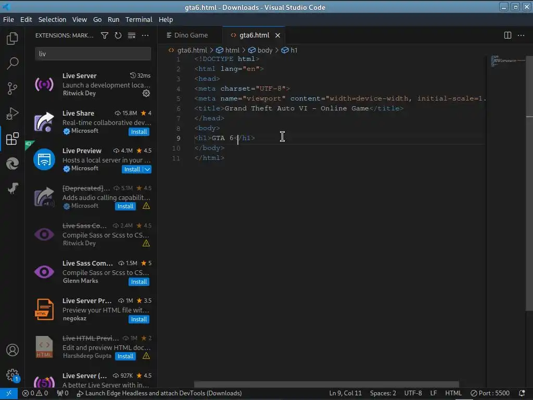533x400 pixels.
Task: Click the editor horizontal scrollbar
Action: click(326, 384)
